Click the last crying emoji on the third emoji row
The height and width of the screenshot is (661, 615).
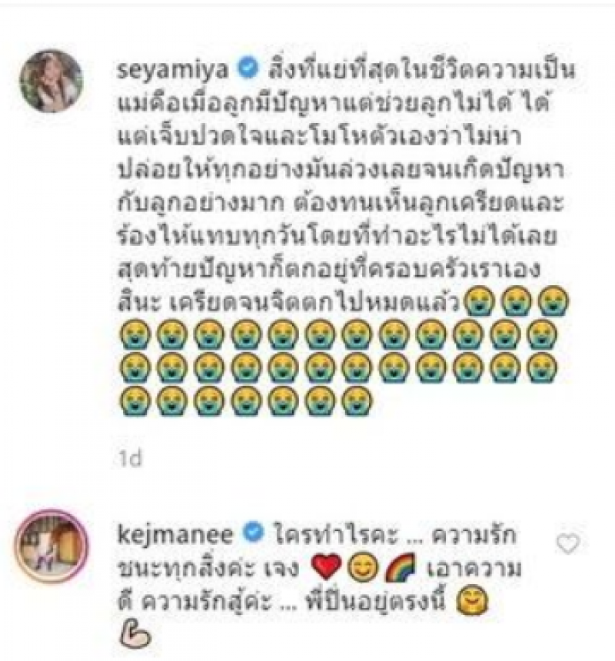coord(544,367)
